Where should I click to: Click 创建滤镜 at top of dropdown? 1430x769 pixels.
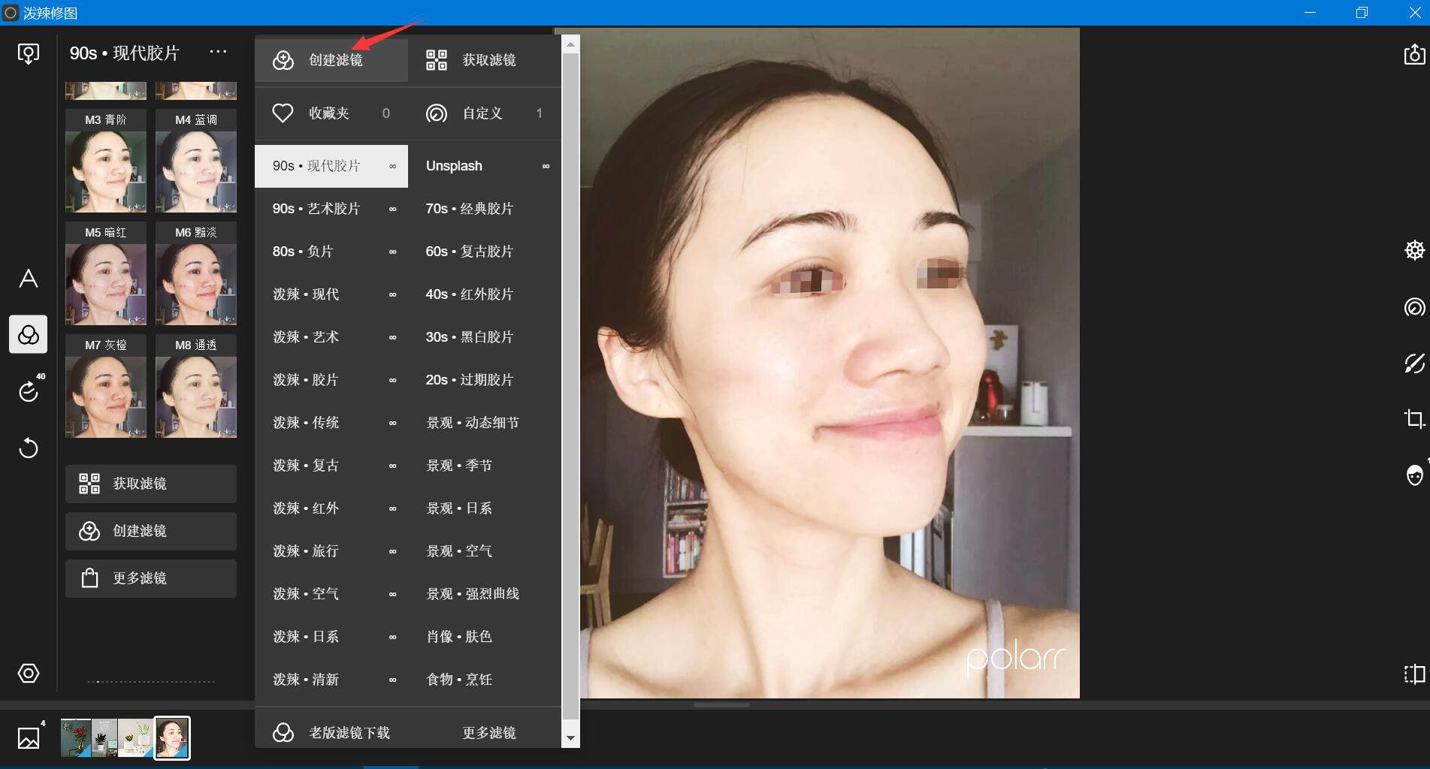point(331,60)
